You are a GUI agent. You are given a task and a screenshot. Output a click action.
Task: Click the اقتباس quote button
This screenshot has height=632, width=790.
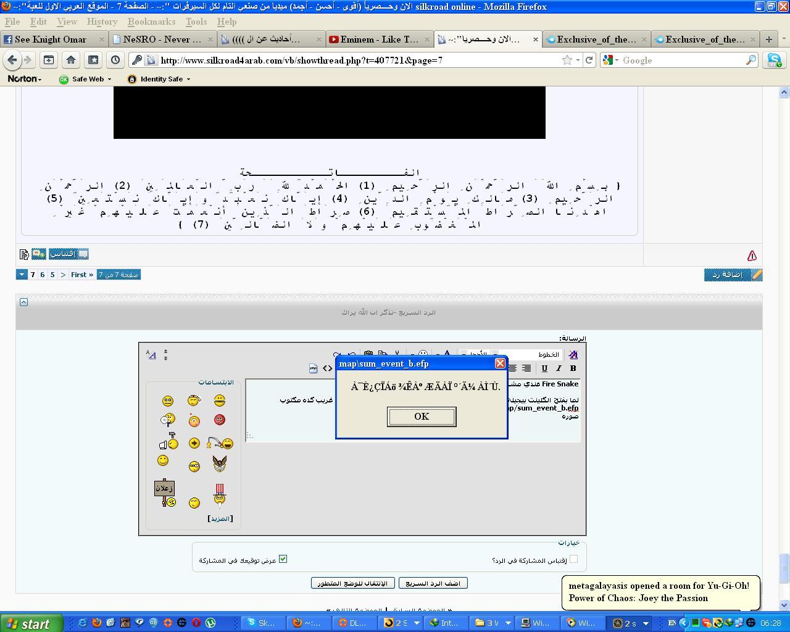[69, 254]
